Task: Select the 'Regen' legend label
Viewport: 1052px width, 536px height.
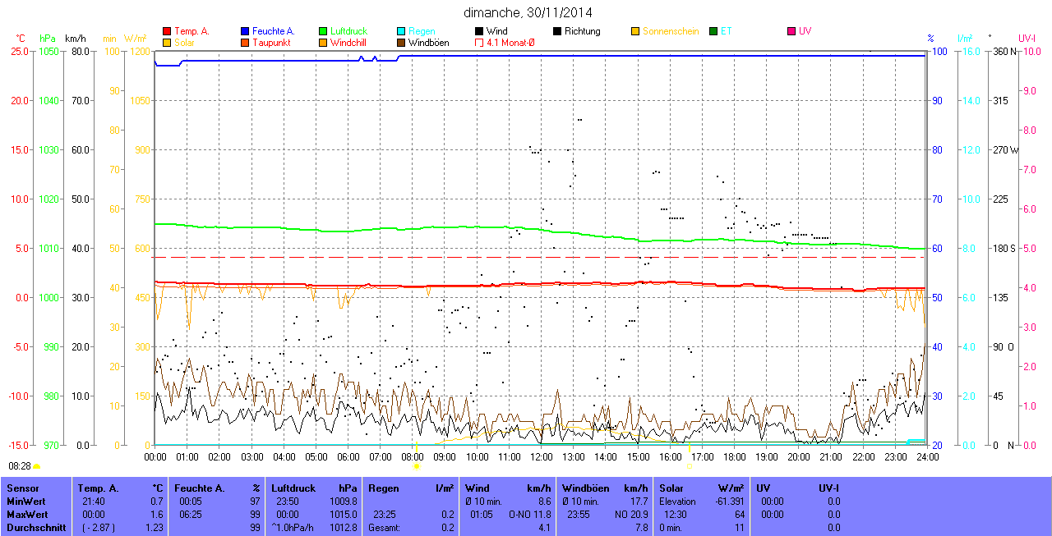Action: pyautogui.click(x=422, y=31)
